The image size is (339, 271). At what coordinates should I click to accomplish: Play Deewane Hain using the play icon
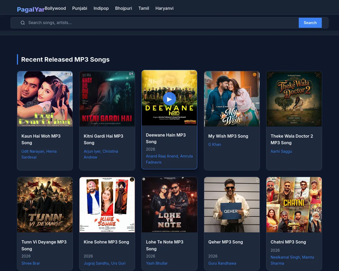pyautogui.click(x=169, y=99)
